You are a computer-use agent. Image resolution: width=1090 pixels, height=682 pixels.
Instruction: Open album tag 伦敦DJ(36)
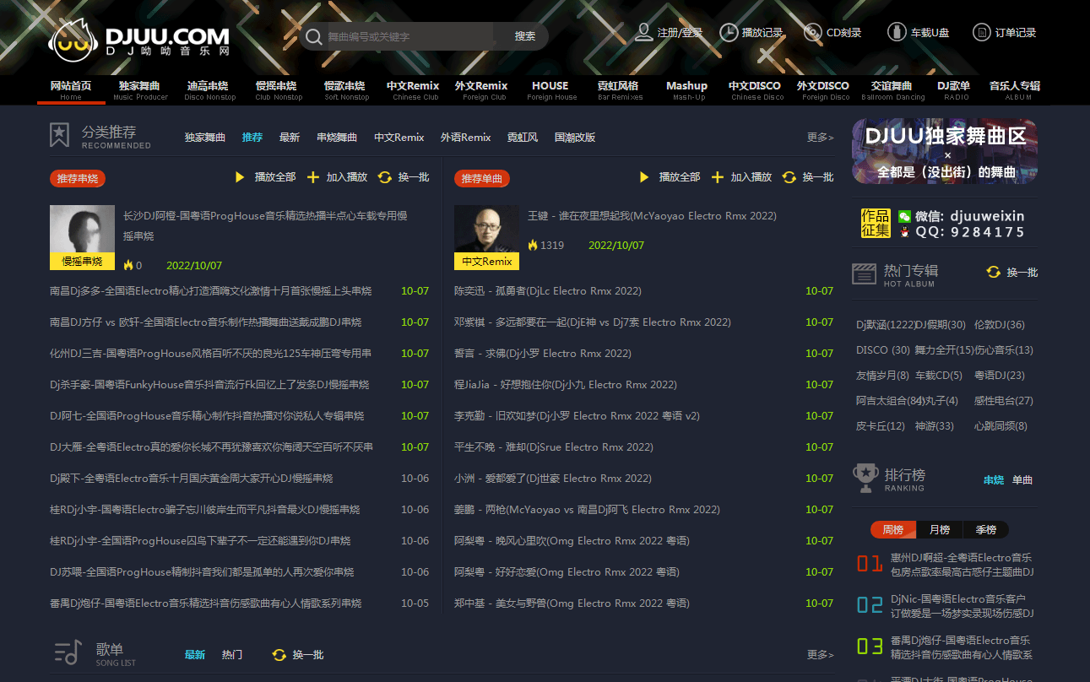click(1000, 325)
